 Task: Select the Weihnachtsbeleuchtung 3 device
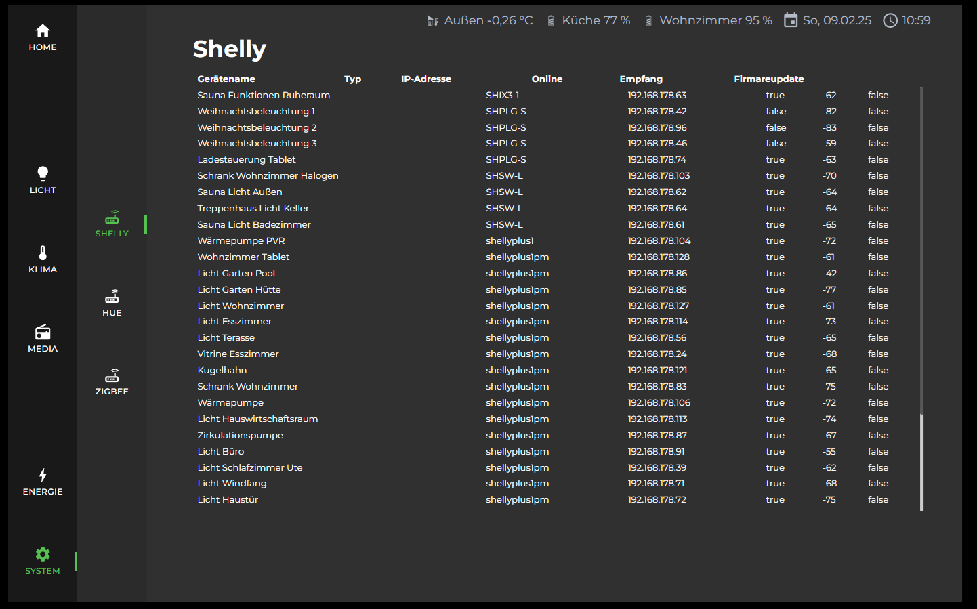pyautogui.click(x=257, y=144)
